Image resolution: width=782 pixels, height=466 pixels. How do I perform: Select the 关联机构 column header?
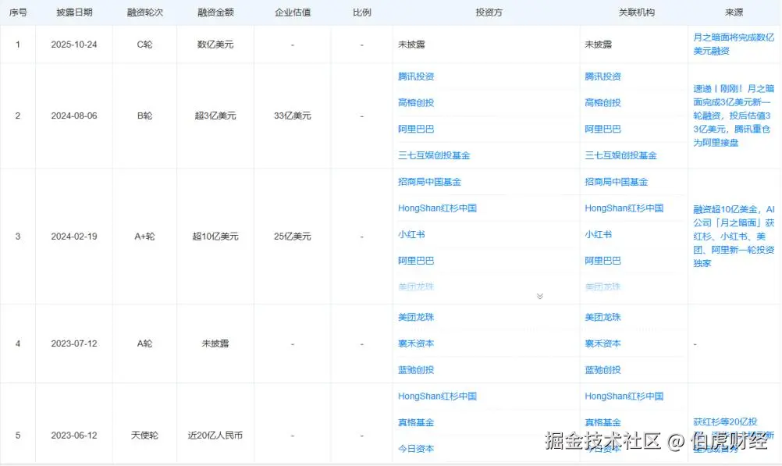(636, 12)
